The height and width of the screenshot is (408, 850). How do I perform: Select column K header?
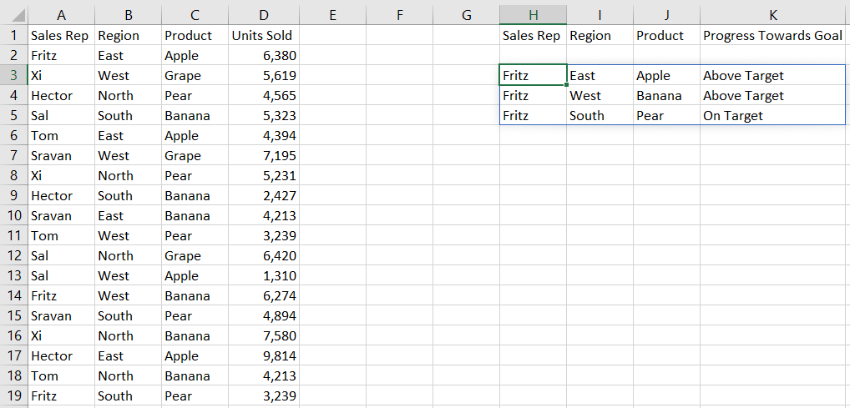pos(772,15)
